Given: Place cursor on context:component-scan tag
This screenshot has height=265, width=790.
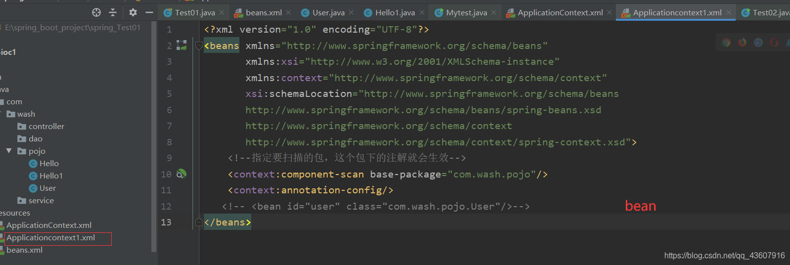Looking at the screenshot, I should tap(296, 174).
